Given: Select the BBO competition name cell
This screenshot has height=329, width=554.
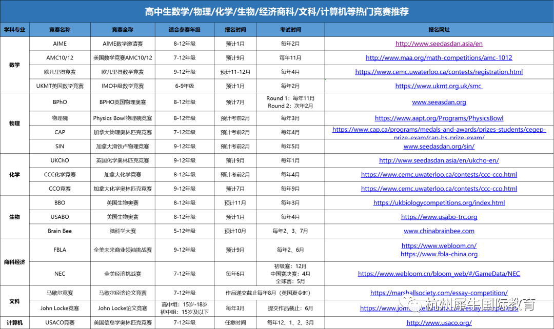Looking at the screenshot, I should click(60, 203).
